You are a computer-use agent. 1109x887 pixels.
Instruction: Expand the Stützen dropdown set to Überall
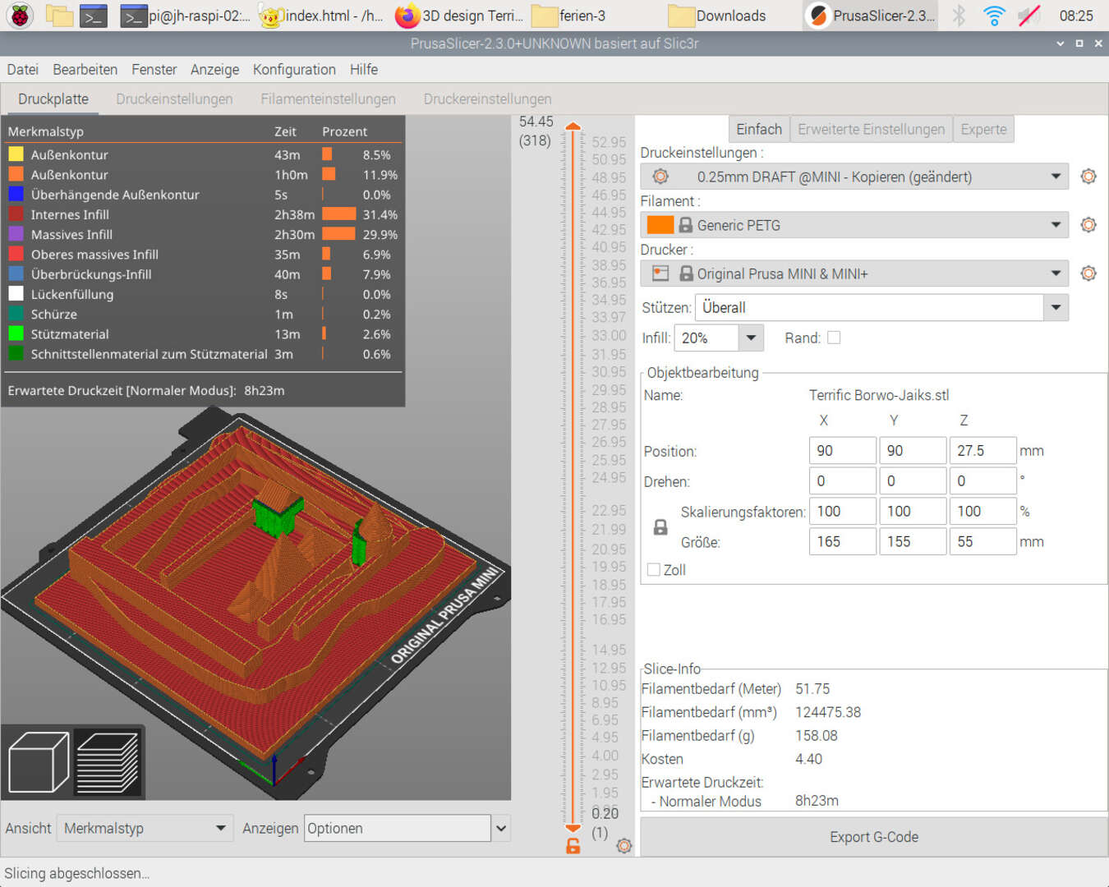tap(1056, 308)
